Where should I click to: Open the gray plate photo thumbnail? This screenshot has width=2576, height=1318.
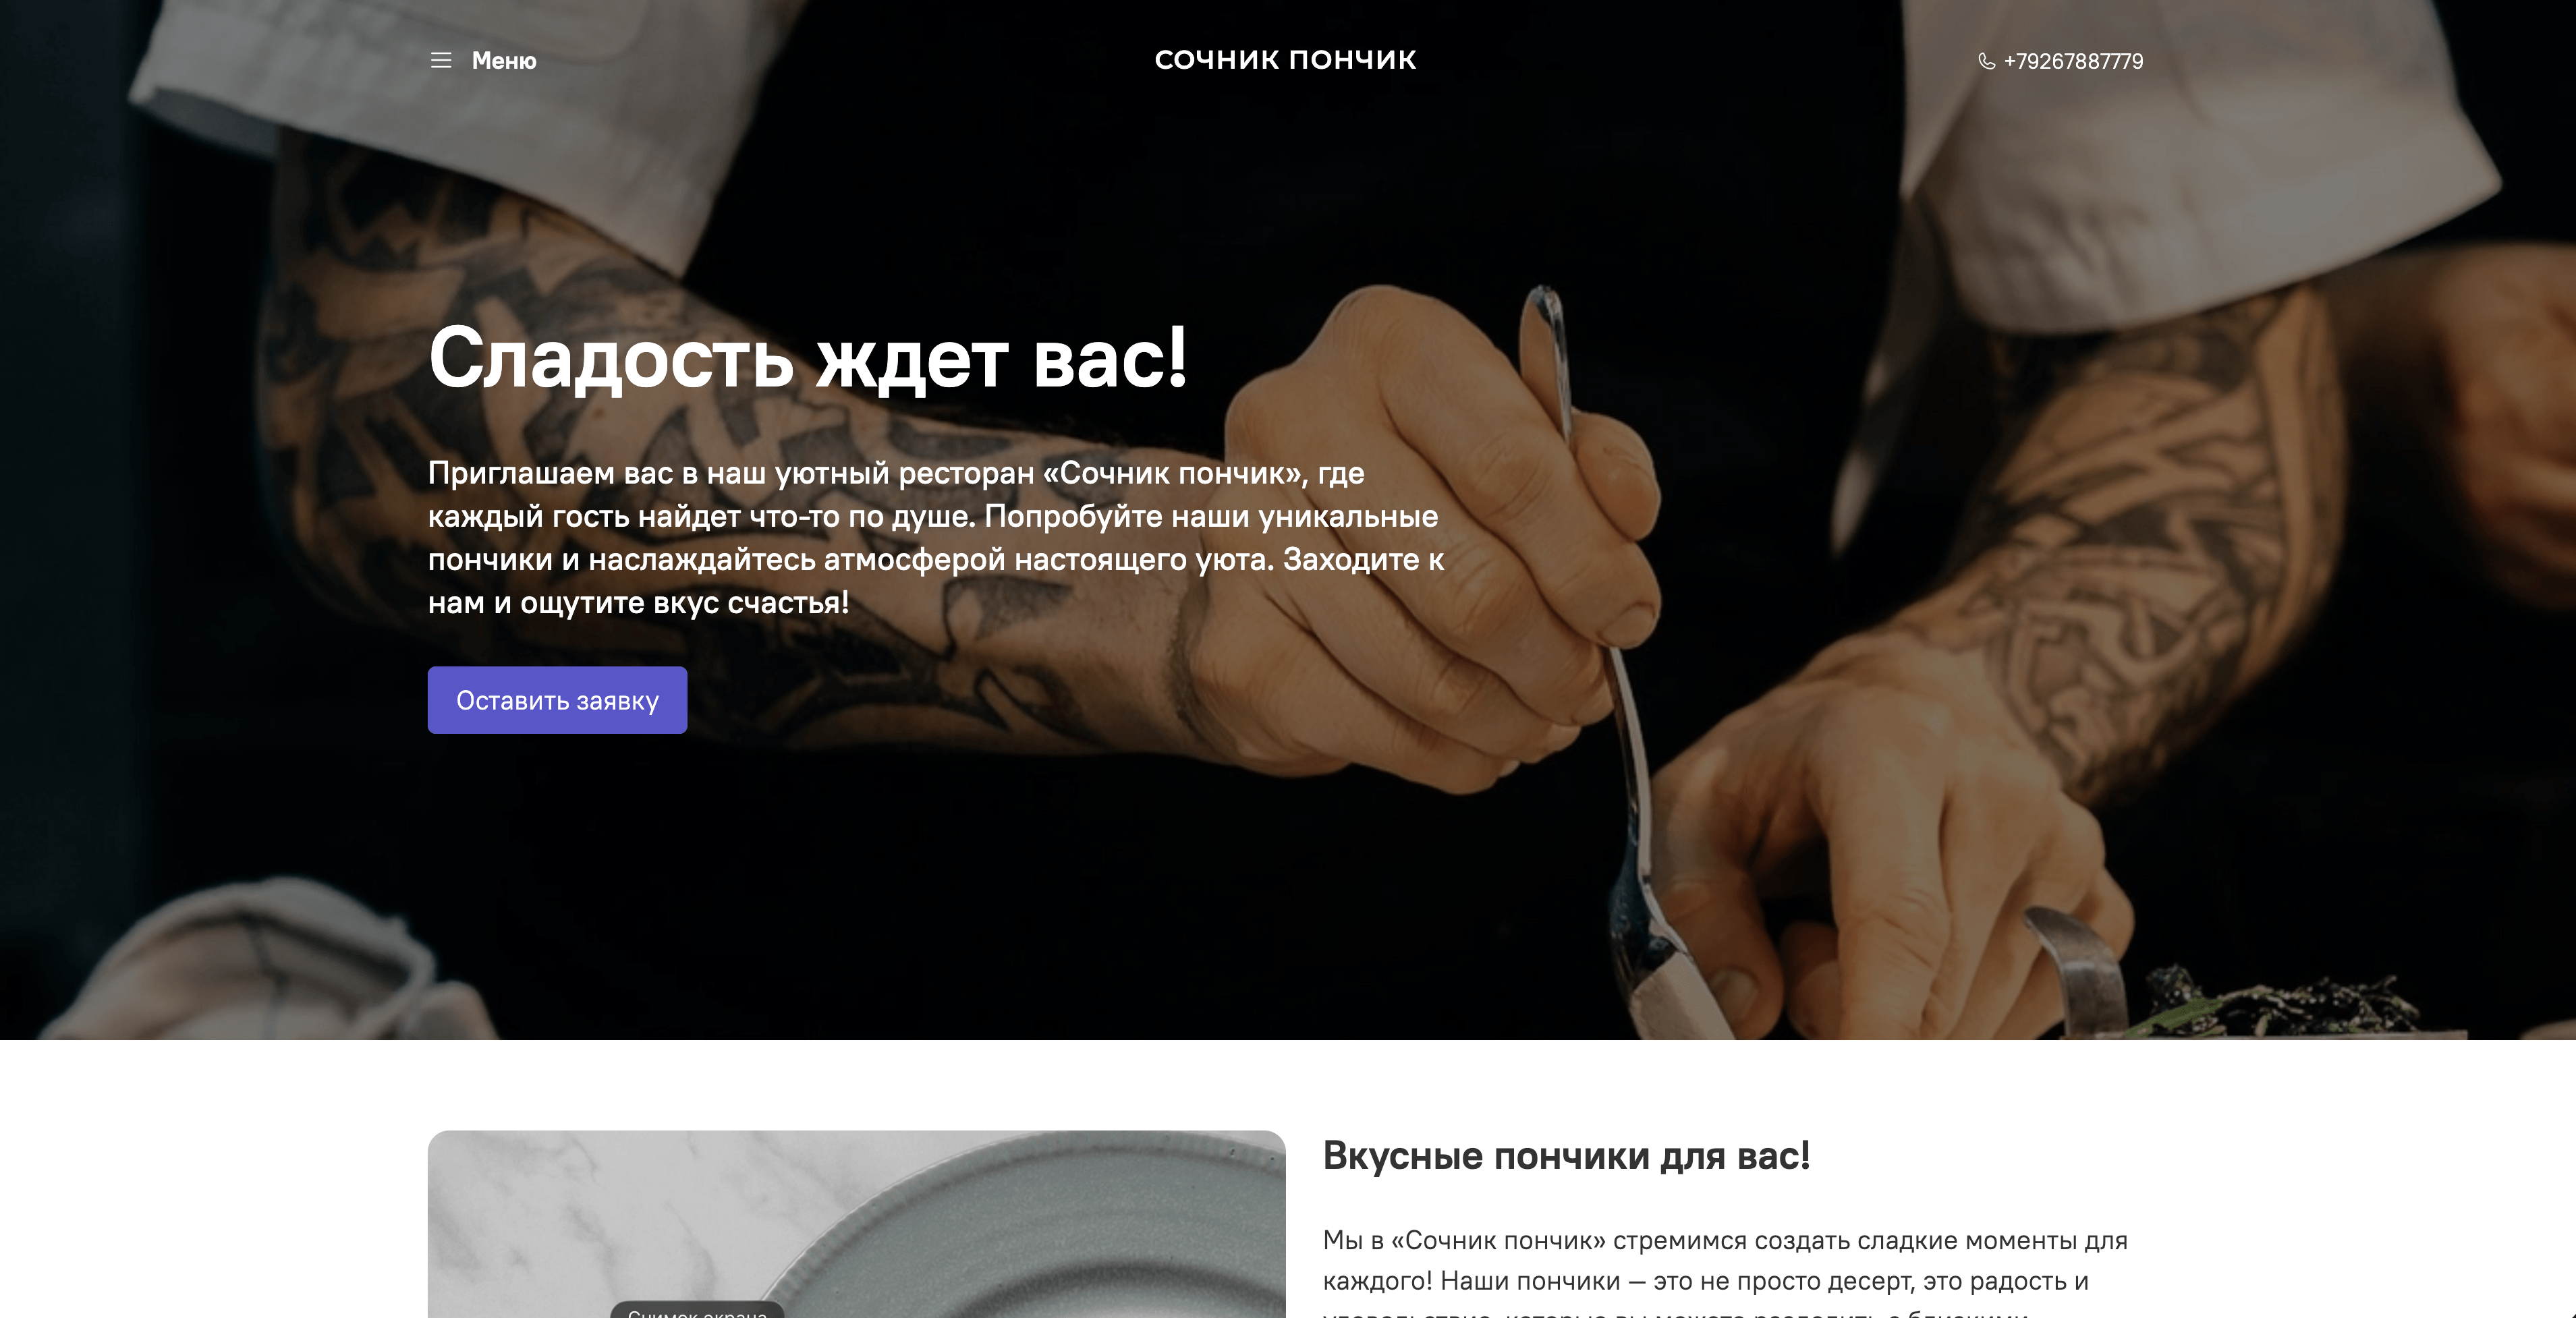856,1224
